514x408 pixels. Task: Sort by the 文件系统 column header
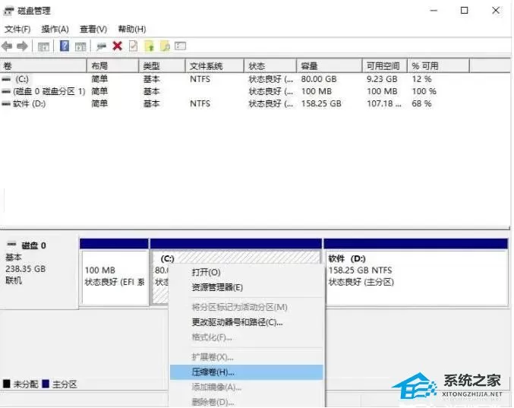215,66
